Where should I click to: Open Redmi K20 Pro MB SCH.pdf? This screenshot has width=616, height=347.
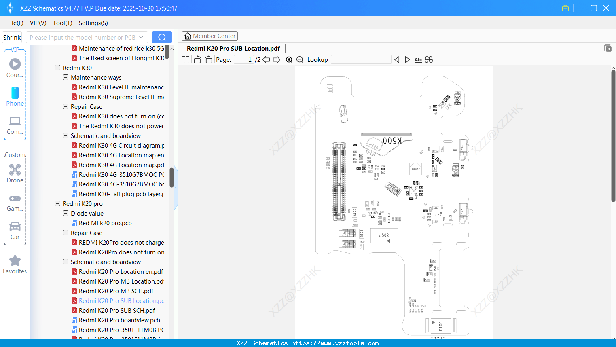pyautogui.click(x=112, y=291)
